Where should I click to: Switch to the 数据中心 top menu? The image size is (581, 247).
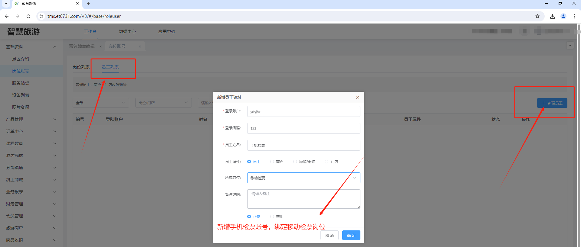point(127,31)
